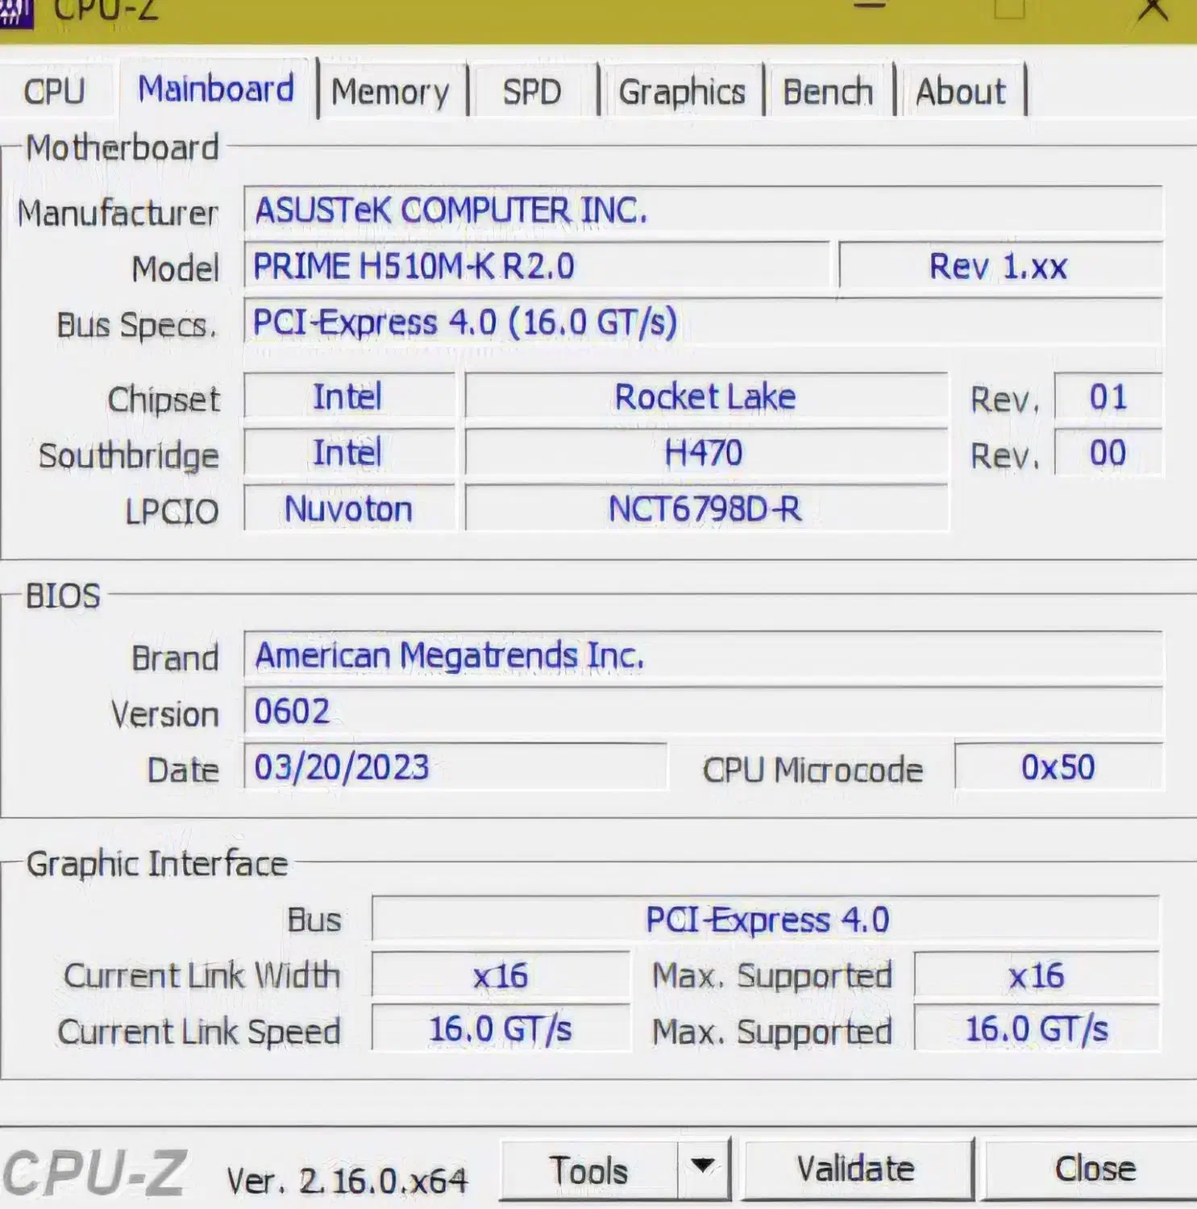The image size is (1197, 1209).
Task: Select the BIOS date 03/20/2023 field
Action: tap(455, 767)
